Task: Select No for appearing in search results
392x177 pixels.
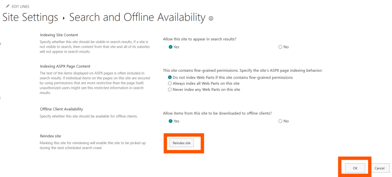Action: click(x=281, y=47)
